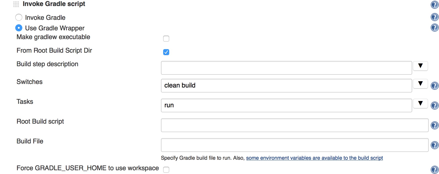439x174 pixels.
Task: Open help for Use Gradle Wrapper option
Action: [x=434, y=28]
